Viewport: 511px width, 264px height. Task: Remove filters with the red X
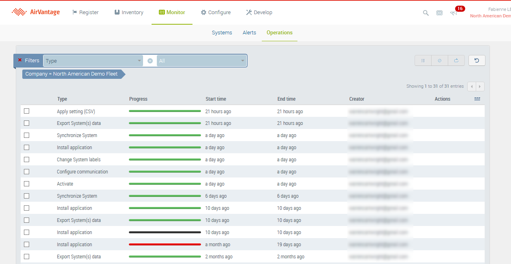click(x=20, y=60)
